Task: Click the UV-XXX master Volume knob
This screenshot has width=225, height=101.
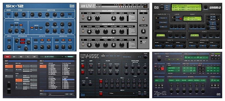Action: [145, 57]
